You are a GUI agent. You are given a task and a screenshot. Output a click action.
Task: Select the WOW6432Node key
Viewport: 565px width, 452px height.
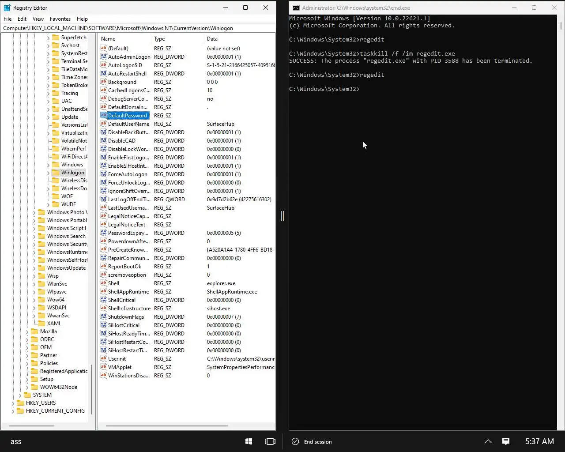click(x=59, y=387)
